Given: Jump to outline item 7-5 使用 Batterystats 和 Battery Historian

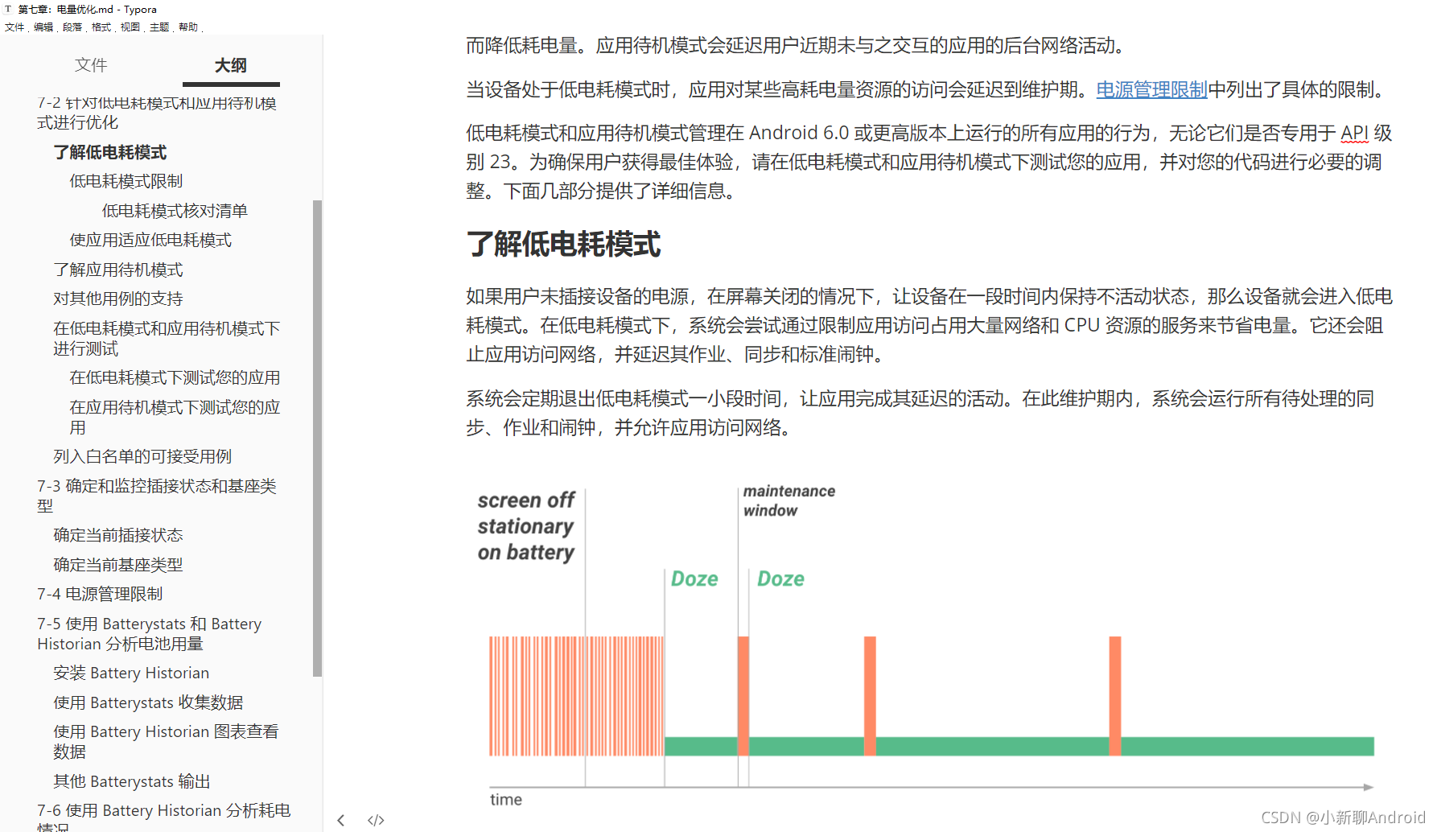Looking at the screenshot, I should point(150,633).
